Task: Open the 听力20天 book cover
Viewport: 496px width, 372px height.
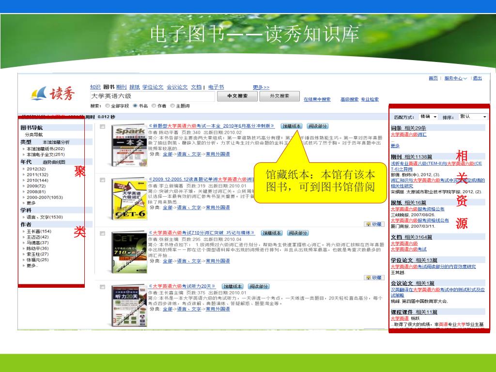Action: coord(129,306)
